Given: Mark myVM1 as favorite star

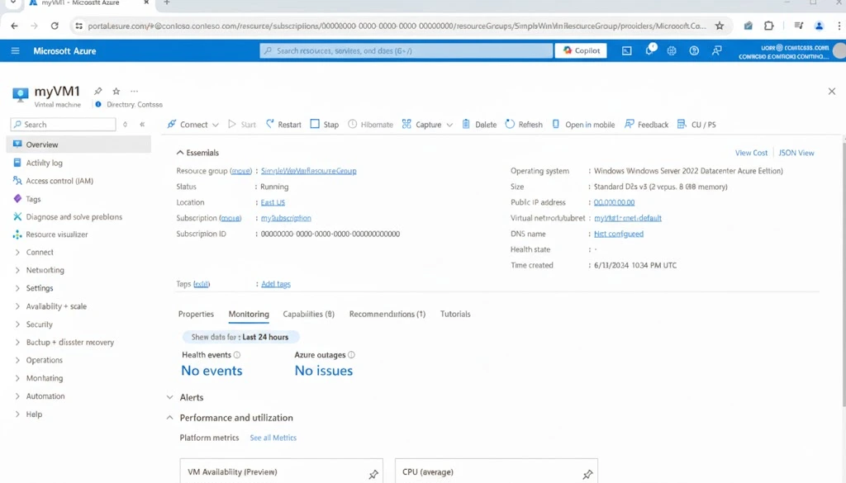Looking at the screenshot, I should 116,91.
